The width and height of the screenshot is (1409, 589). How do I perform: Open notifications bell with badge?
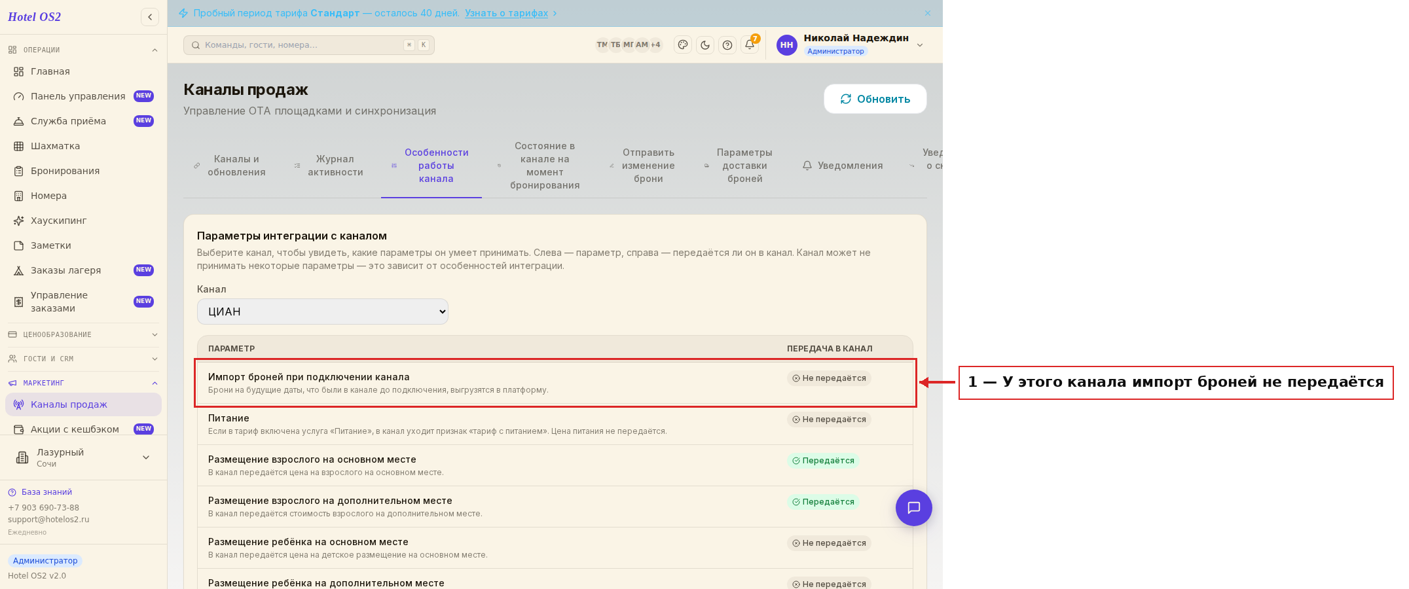pos(750,45)
